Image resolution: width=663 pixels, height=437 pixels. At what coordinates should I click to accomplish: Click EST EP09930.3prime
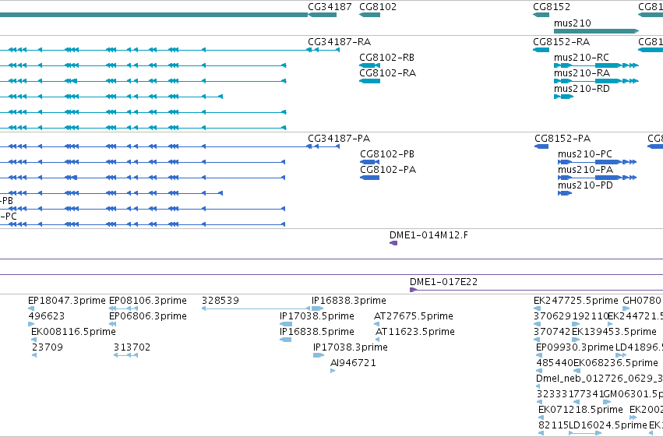pyautogui.click(x=538, y=355)
